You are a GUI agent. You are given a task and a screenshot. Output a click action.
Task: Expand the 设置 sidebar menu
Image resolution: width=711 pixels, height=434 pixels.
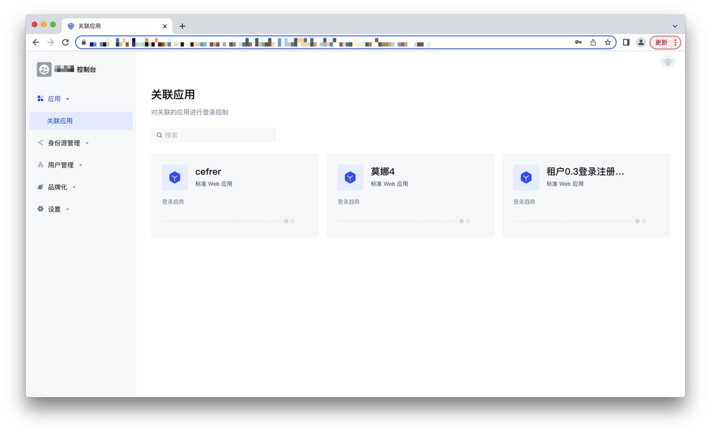[54, 209]
